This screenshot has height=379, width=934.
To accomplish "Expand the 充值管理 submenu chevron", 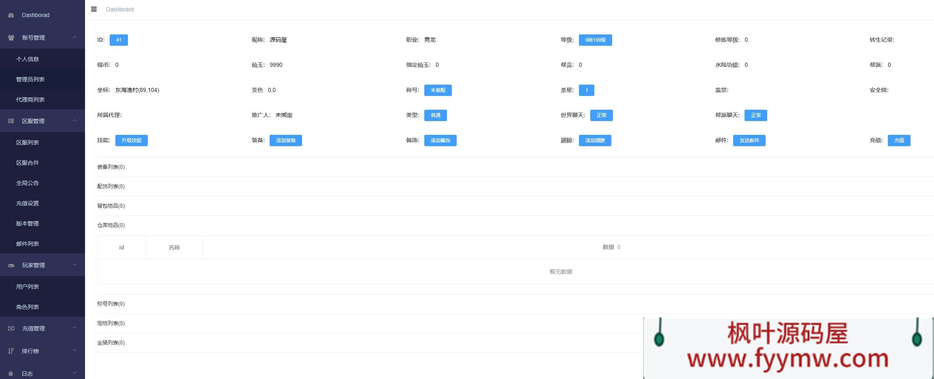I will tap(74, 328).
